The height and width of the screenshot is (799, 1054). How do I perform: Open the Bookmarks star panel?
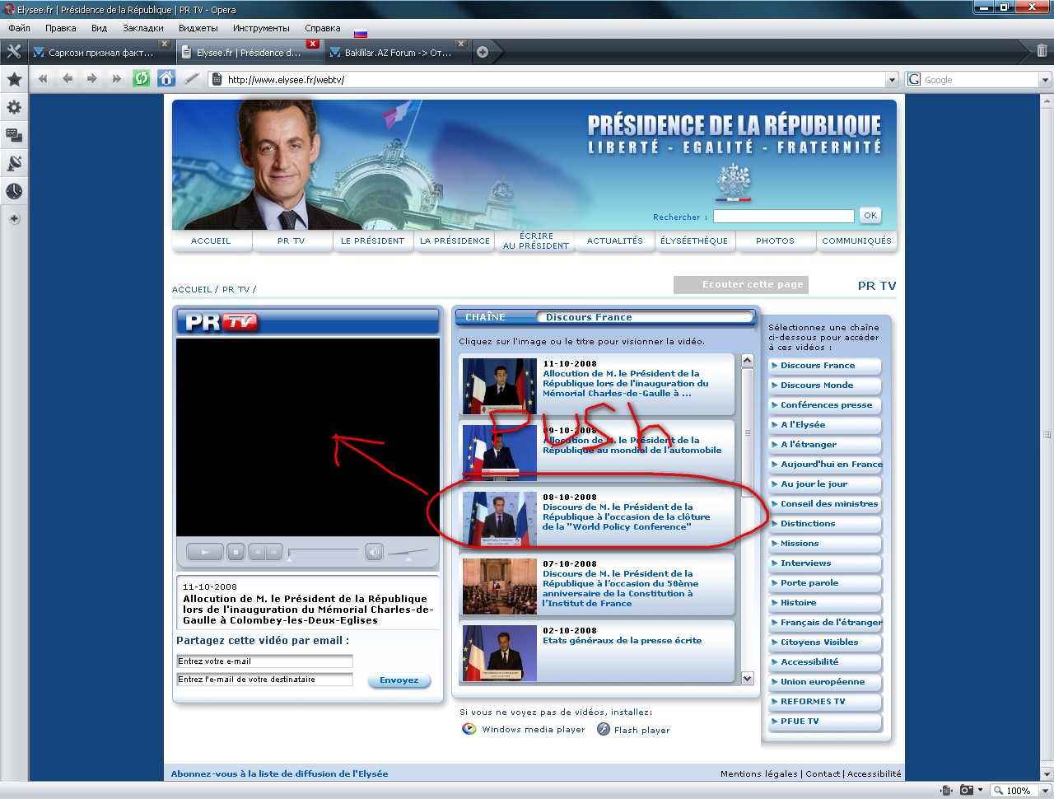pyautogui.click(x=14, y=79)
